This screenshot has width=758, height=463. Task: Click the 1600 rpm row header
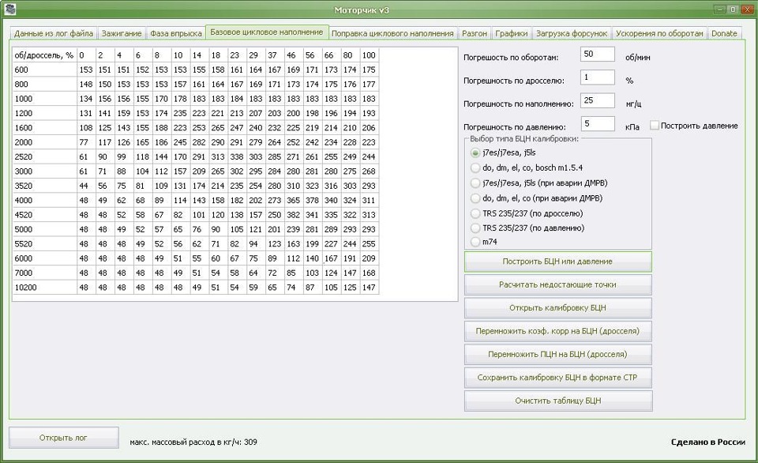(44, 128)
